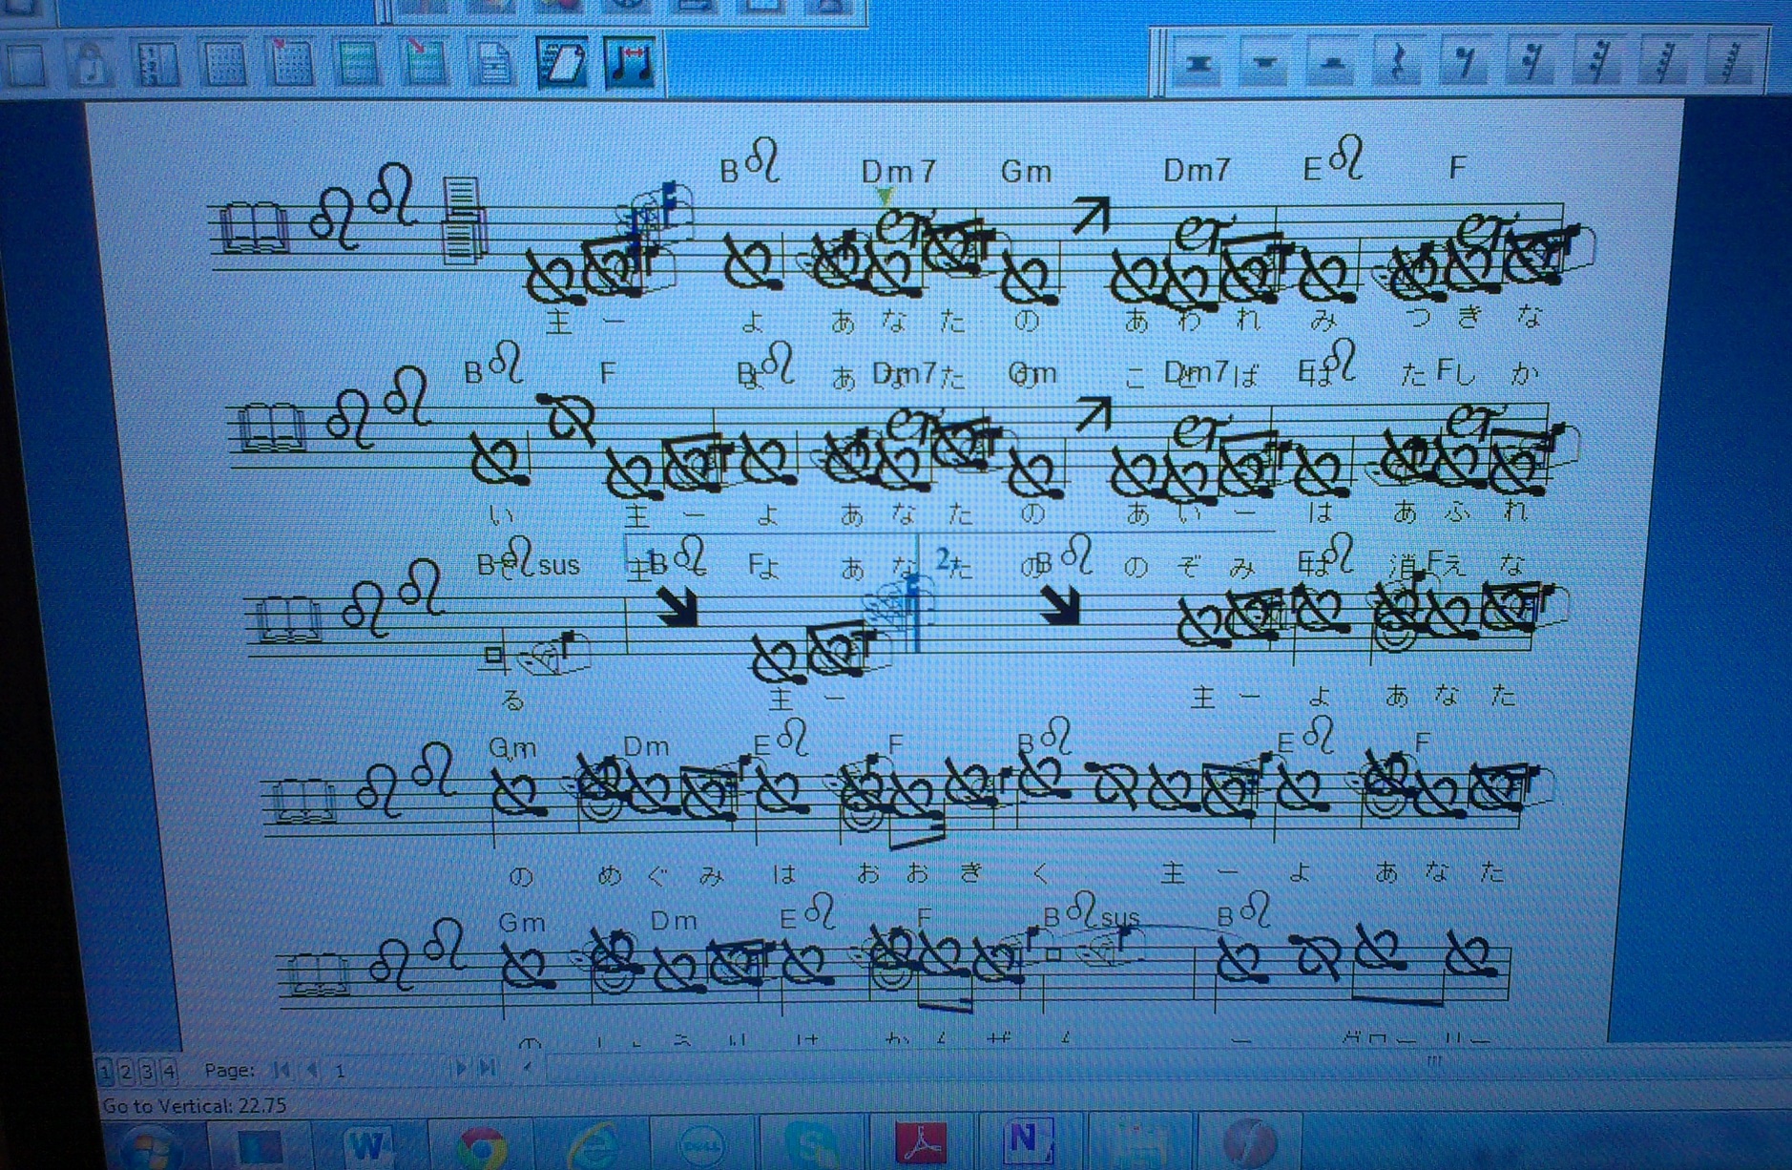Select the 32nd rest tool

tap(1597, 63)
